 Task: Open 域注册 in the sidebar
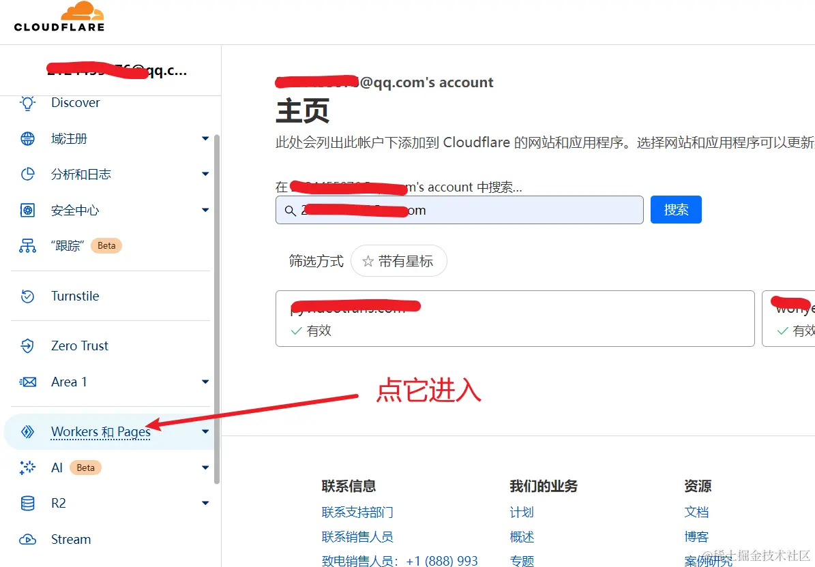pos(69,138)
